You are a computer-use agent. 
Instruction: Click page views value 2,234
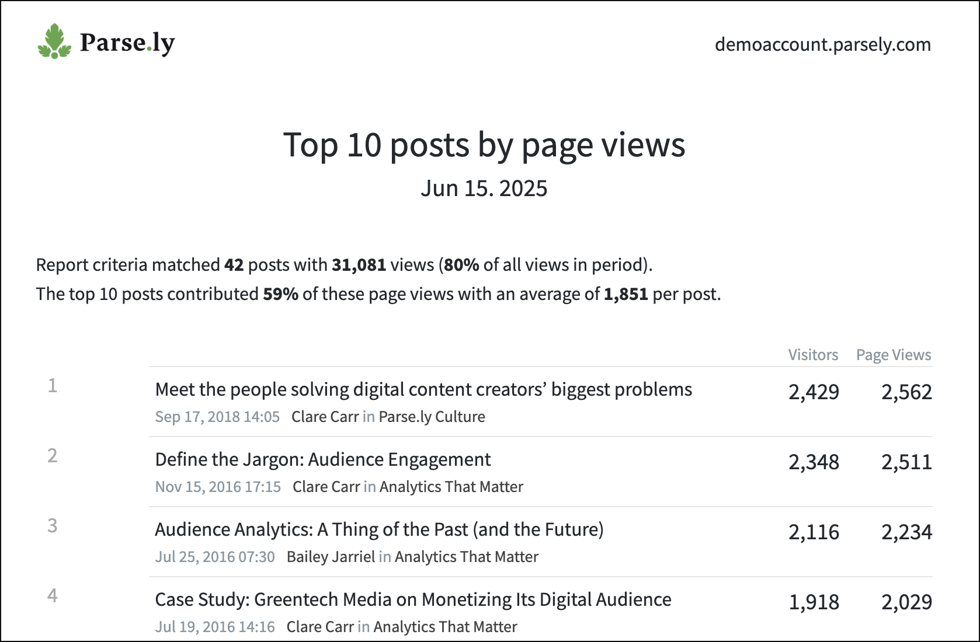pyautogui.click(x=906, y=532)
